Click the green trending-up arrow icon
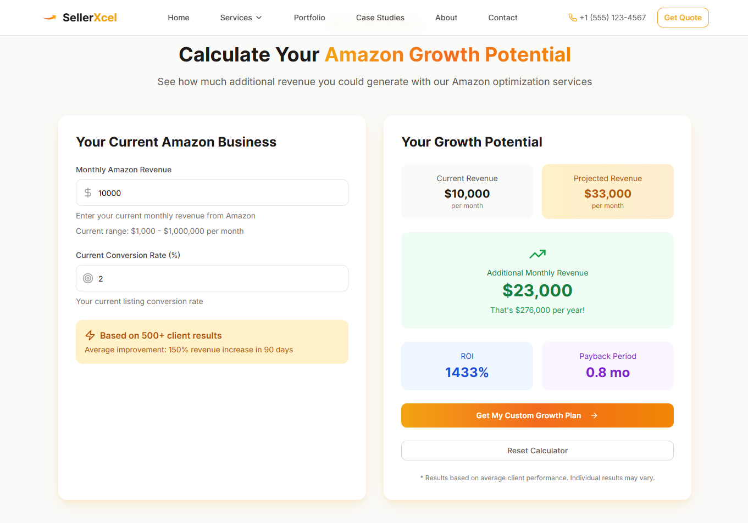 pos(538,254)
